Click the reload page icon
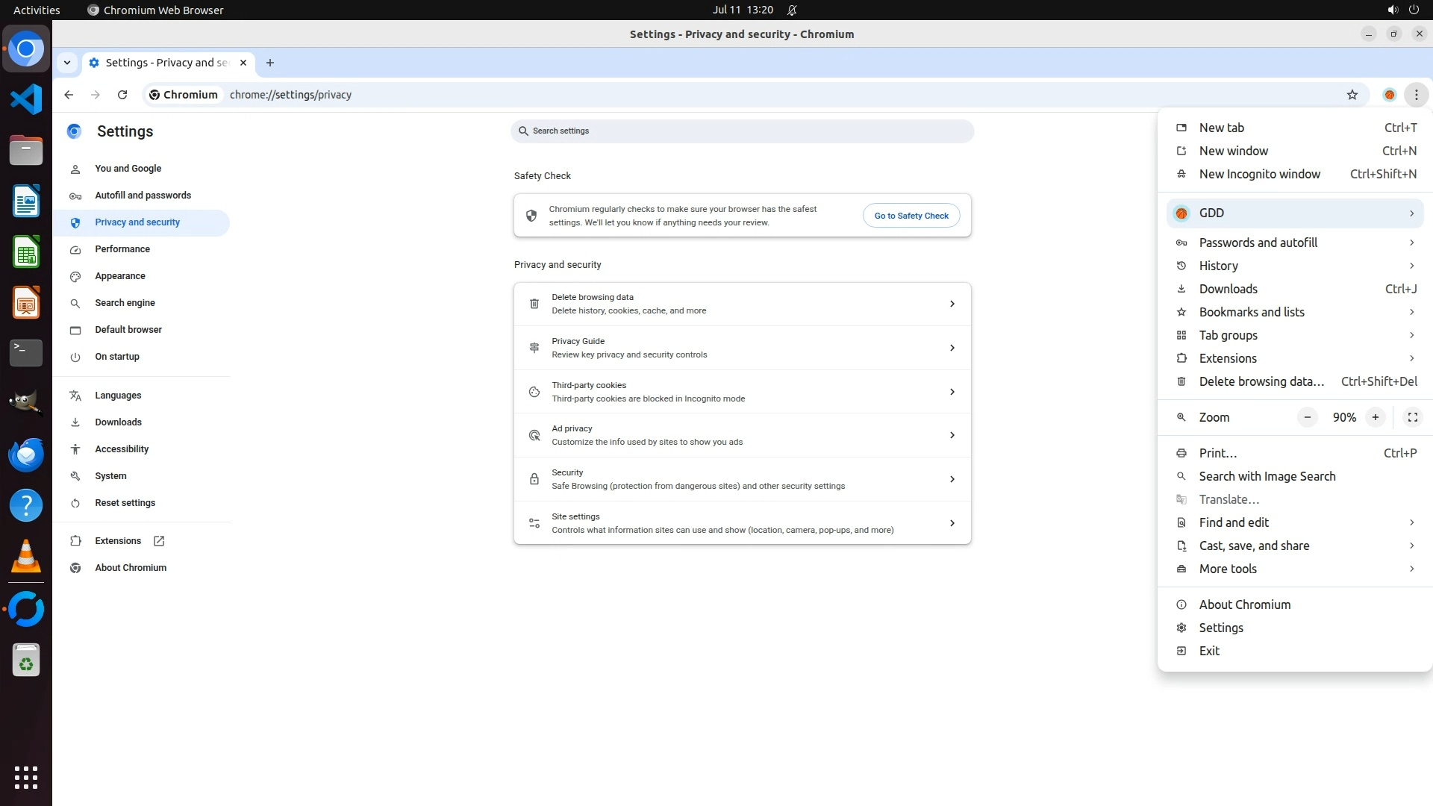Image resolution: width=1433 pixels, height=806 pixels. pos(122,95)
